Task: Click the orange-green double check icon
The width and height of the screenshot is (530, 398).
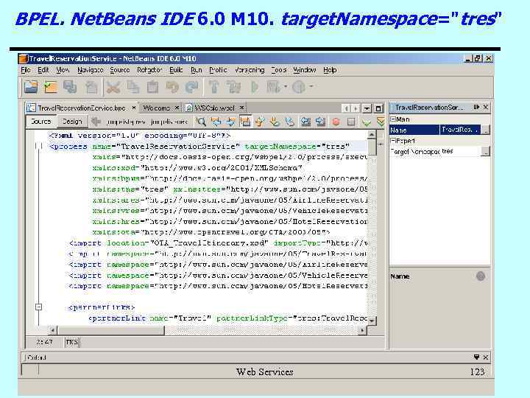Action: [381, 122]
